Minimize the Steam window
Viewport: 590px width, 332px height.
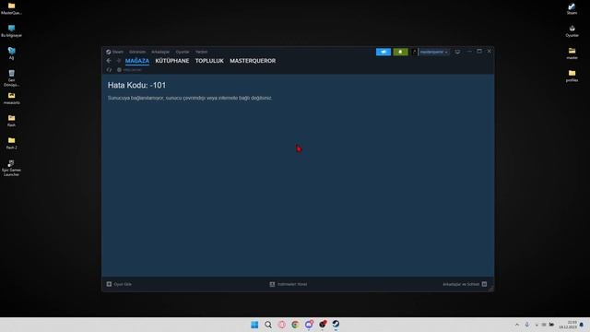pos(469,52)
